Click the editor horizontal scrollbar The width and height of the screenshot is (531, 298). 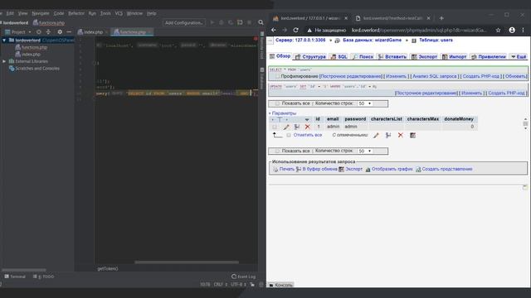tap(187, 262)
